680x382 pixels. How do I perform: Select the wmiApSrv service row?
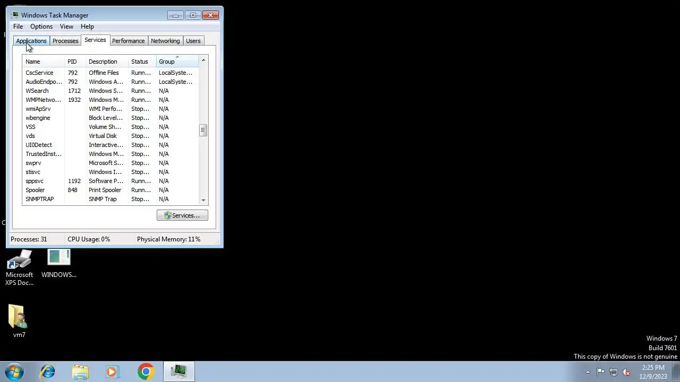coord(110,109)
